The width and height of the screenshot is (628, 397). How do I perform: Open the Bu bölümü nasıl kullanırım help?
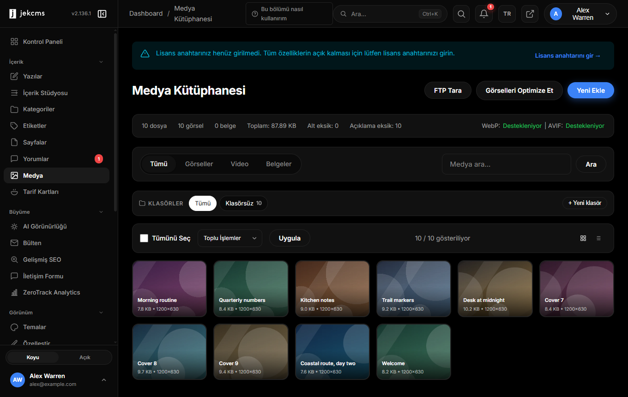[x=289, y=14]
